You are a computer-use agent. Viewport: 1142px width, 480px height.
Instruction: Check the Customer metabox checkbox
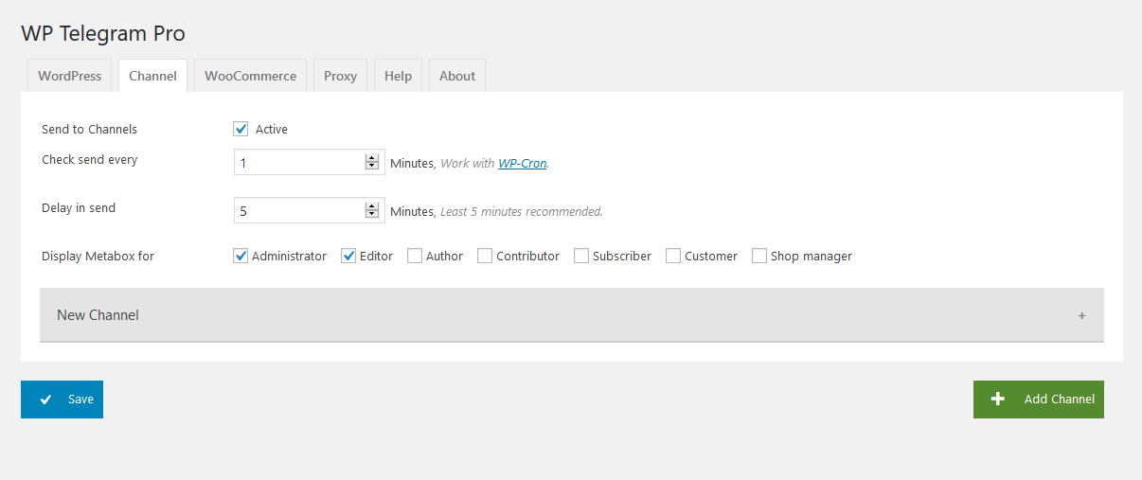click(x=673, y=256)
